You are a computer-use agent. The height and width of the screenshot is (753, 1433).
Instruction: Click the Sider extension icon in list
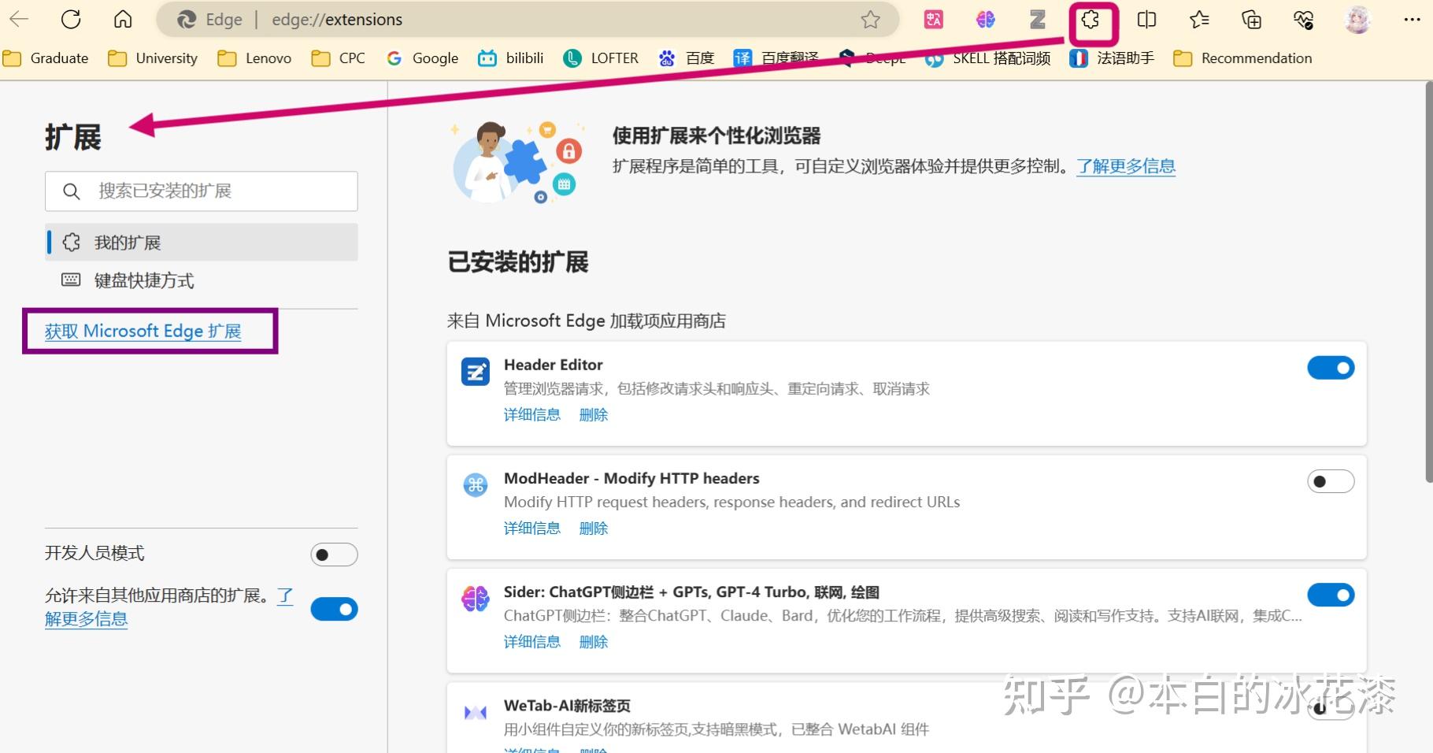click(476, 599)
